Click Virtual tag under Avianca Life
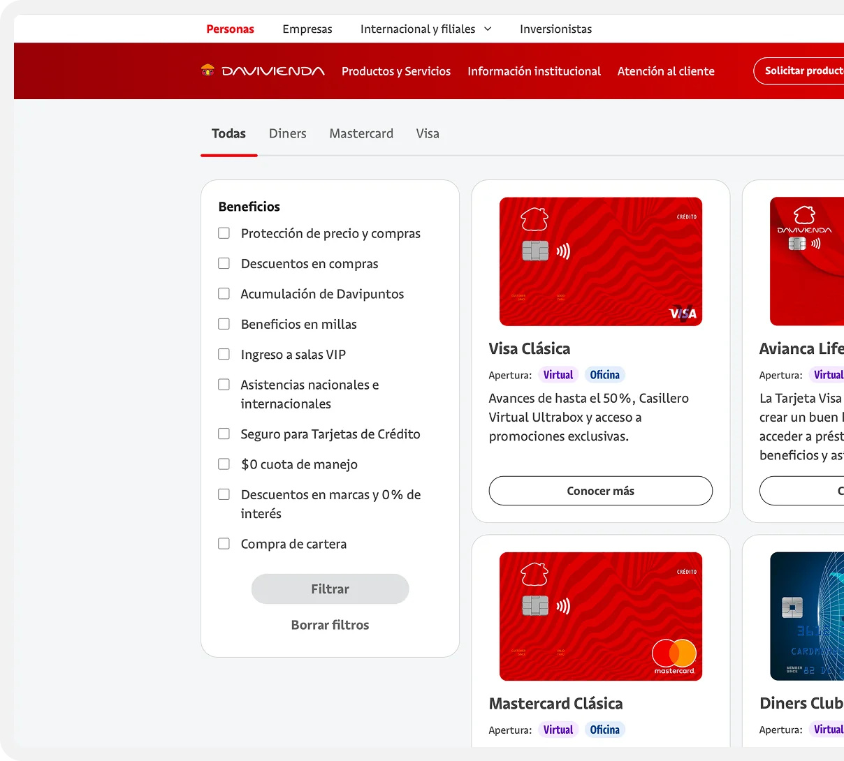844x761 pixels. click(827, 375)
